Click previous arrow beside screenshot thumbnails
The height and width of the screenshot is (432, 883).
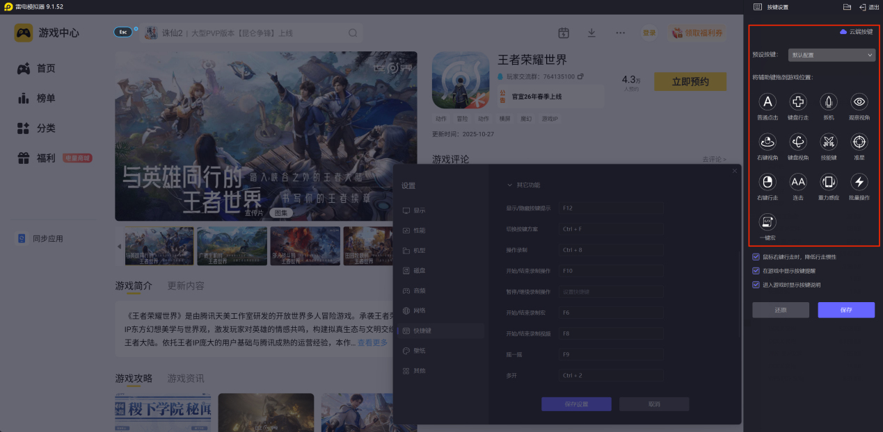point(118,246)
